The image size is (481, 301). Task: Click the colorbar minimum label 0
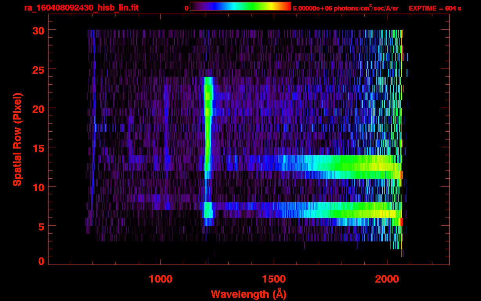pyautogui.click(x=186, y=8)
